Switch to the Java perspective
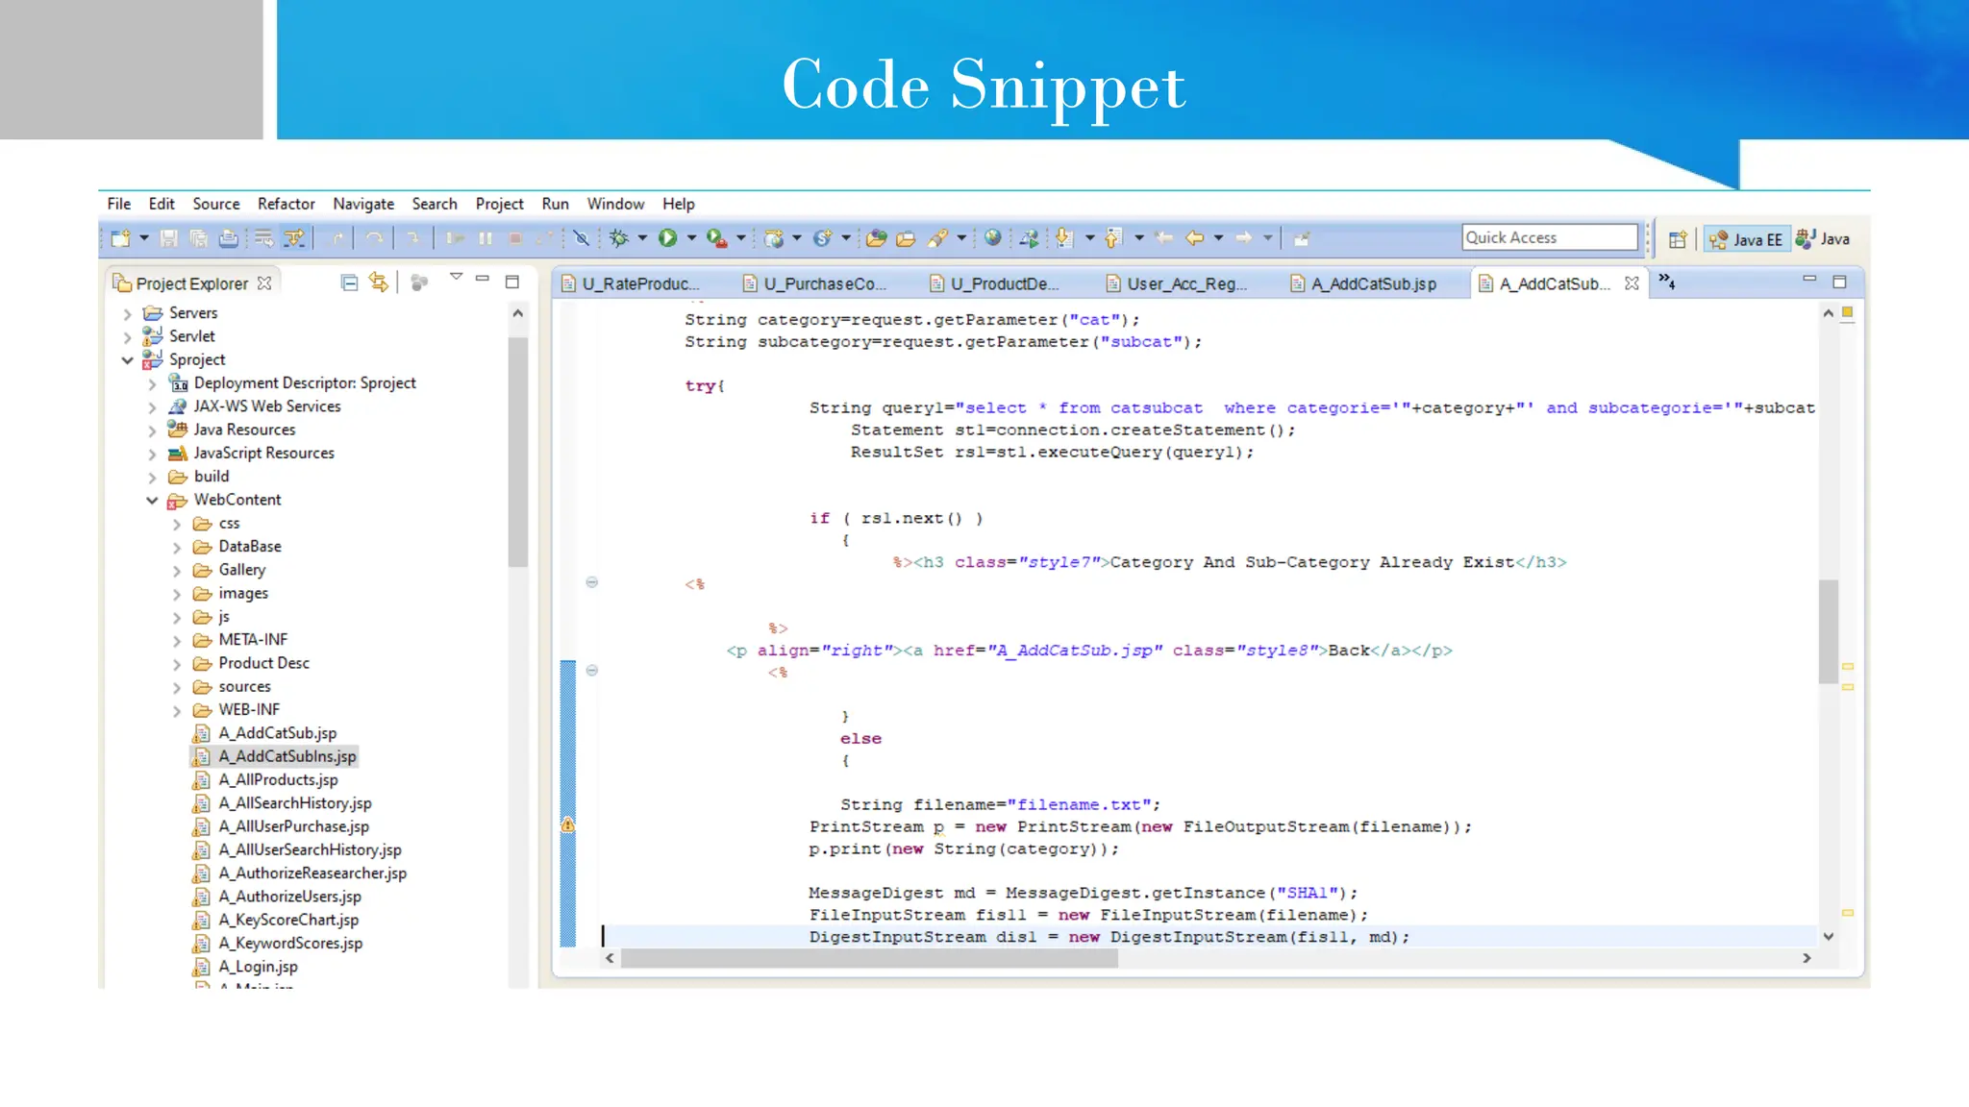The width and height of the screenshot is (1969, 1107). 1823,239
